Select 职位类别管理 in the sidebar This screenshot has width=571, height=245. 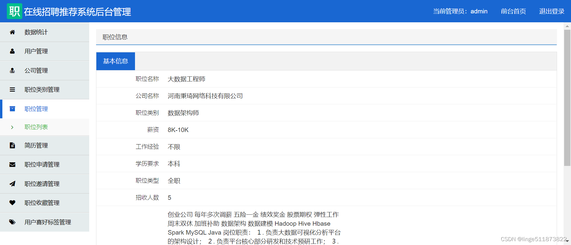[x=45, y=89]
